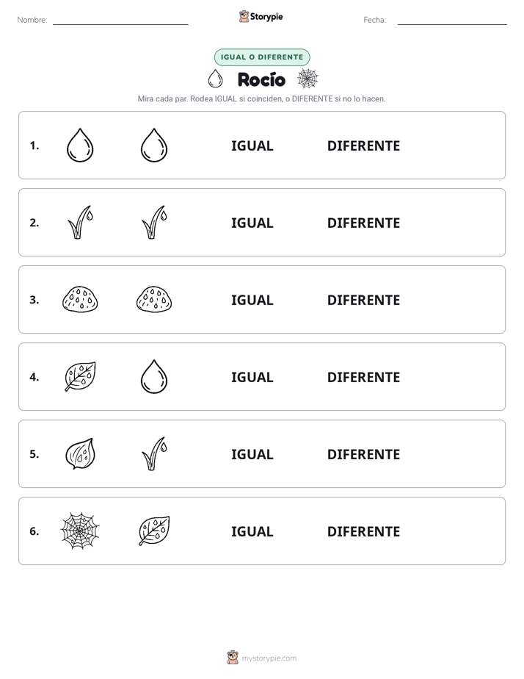Image resolution: width=524 pixels, height=679 pixels.
Task: Choose IGUAL for row 2
Action: 252,223
